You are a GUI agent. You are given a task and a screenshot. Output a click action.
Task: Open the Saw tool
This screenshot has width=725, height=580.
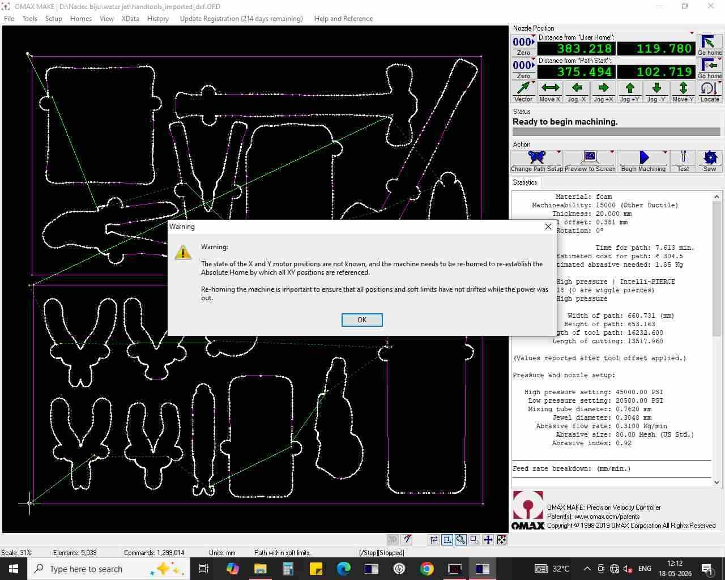click(x=710, y=161)
